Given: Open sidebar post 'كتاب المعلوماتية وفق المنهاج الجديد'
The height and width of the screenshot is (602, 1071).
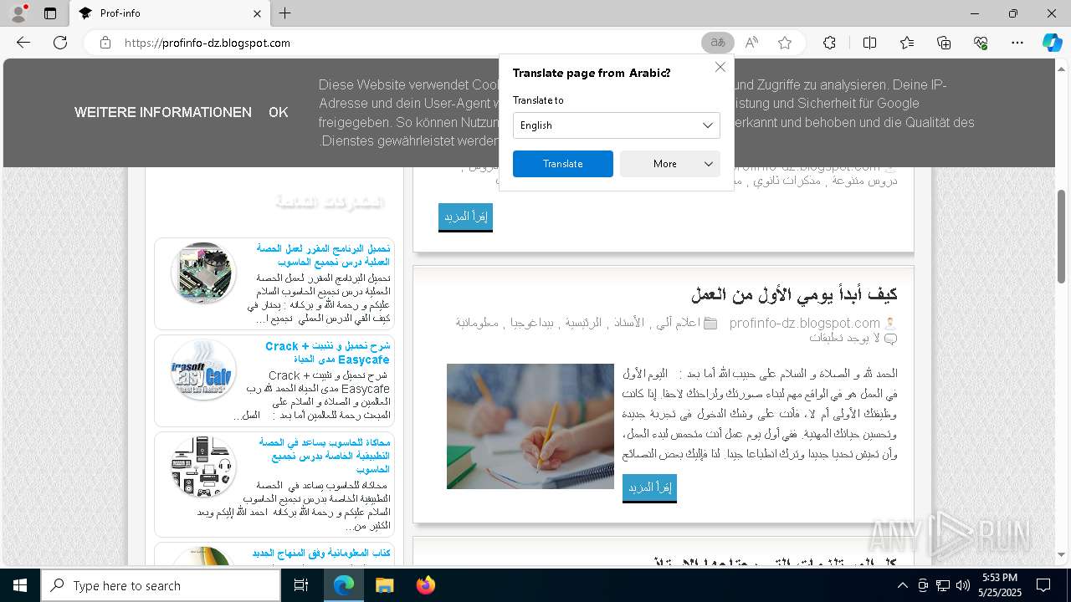Looking at the screenshot, I should [321, 554].
